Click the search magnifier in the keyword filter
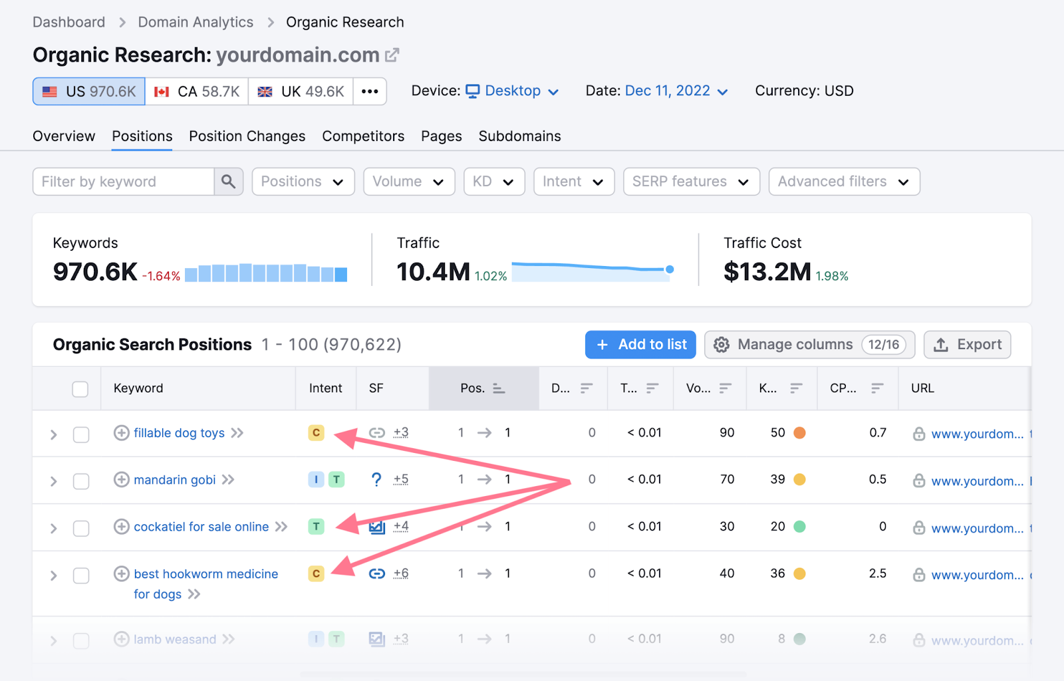 [228, 181]
